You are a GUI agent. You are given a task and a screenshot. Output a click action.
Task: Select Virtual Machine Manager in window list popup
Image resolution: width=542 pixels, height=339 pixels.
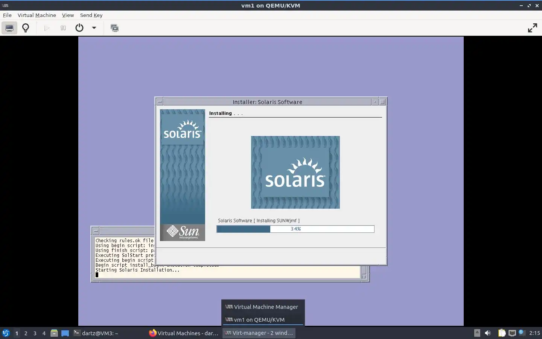tap(263, 307)
